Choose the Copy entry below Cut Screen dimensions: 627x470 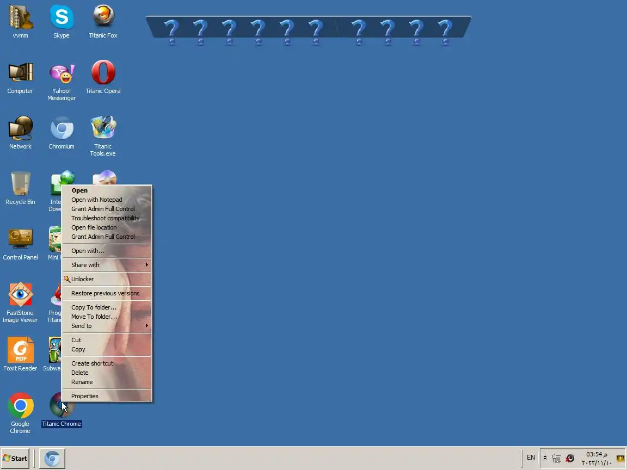pos(107,349)
